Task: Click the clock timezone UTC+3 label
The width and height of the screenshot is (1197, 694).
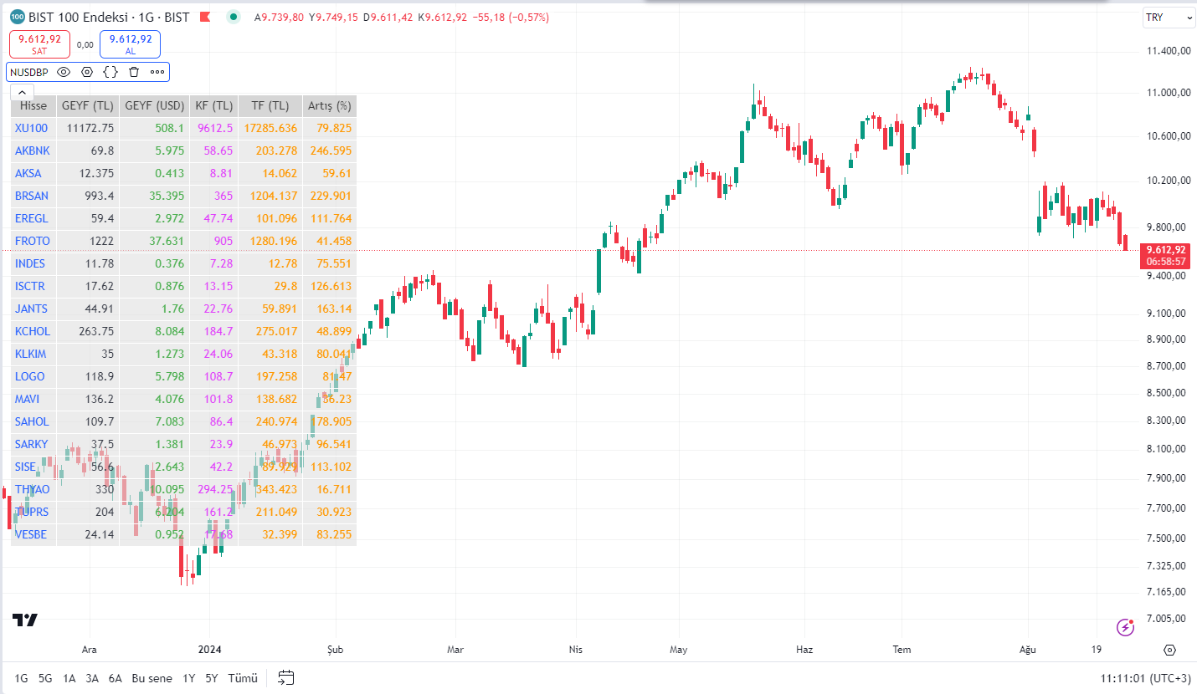Action: coord(1145,678)
